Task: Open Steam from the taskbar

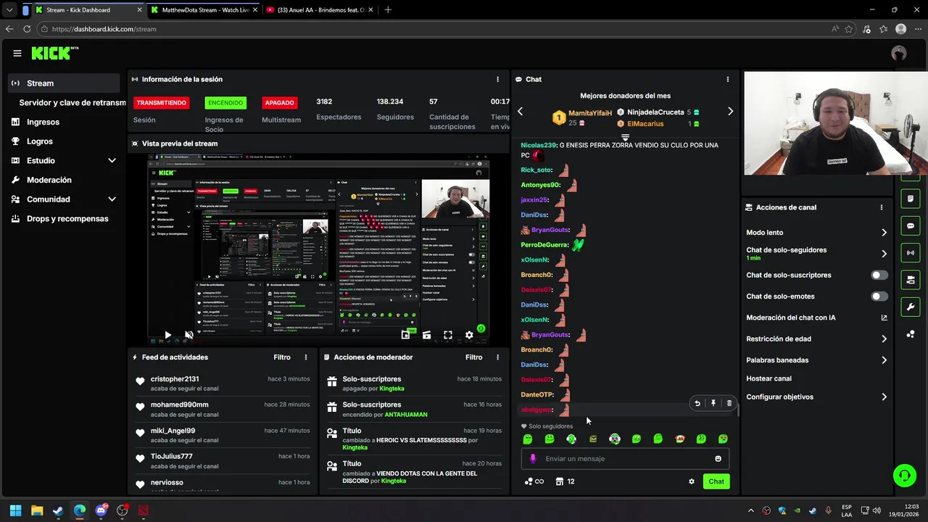Action: (58, 510)
